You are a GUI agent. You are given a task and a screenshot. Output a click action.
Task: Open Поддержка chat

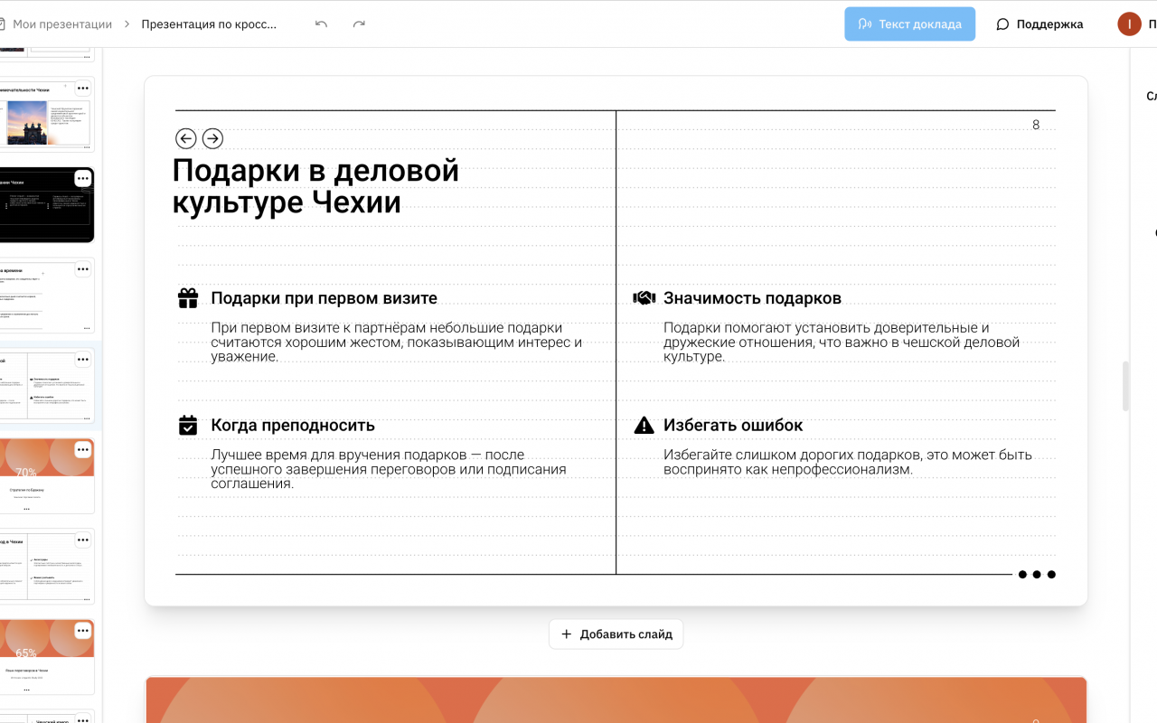point(1039,24)
